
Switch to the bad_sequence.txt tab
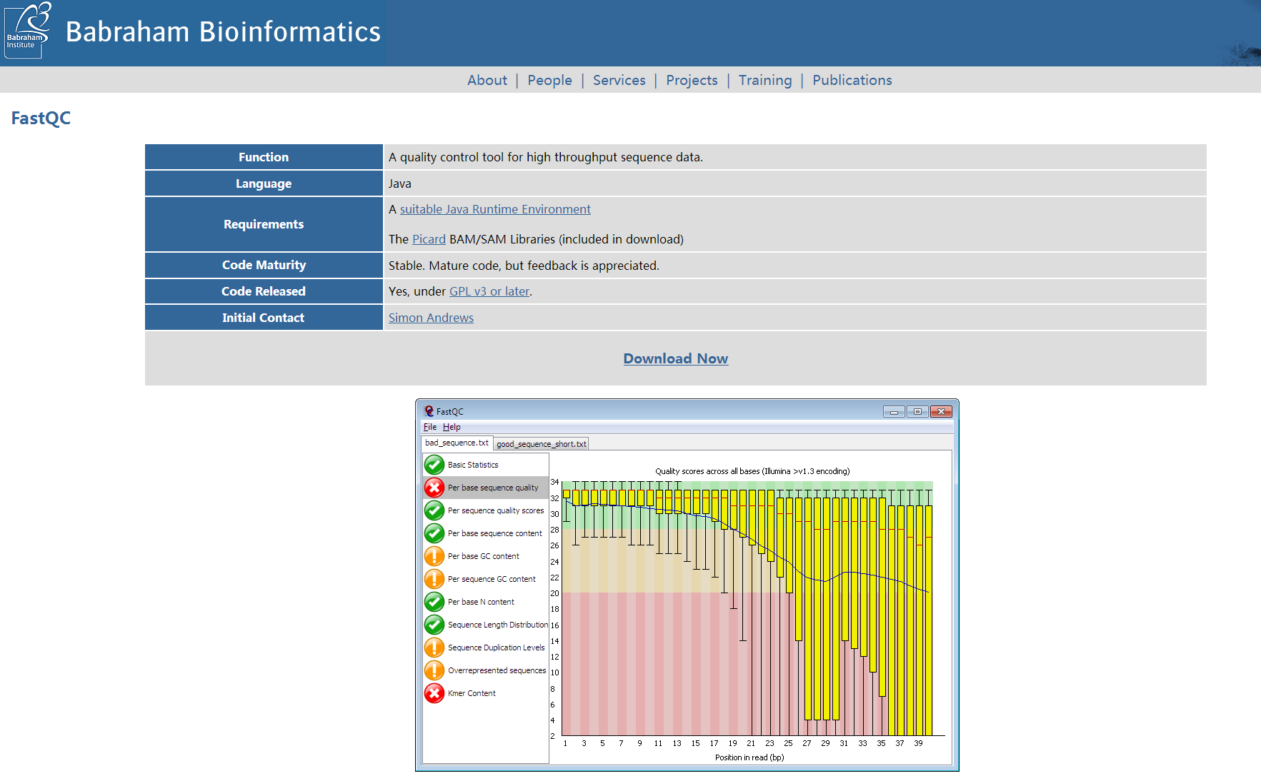[x=457, y=443]
